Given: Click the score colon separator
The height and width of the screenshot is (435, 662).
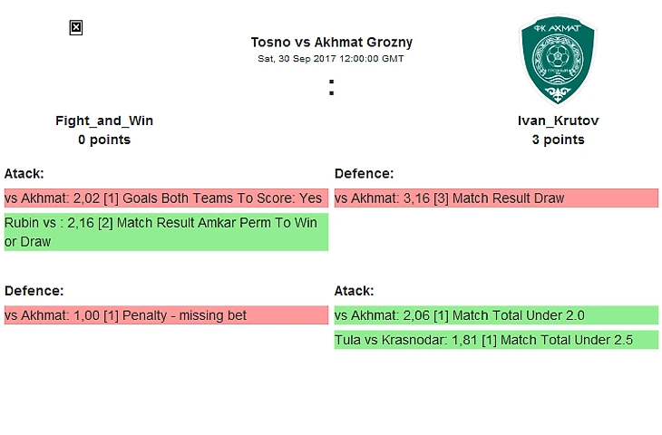Looking at the screenshot, I should [331, 87].
